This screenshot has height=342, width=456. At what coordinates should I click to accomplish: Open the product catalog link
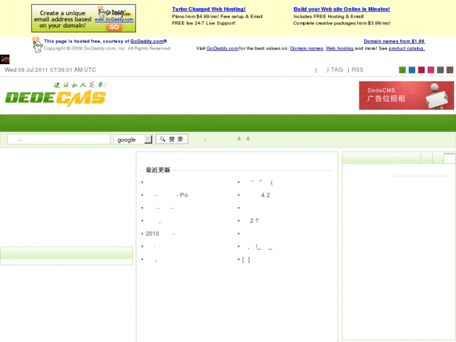pyautogui.click(x=406, y=48)
